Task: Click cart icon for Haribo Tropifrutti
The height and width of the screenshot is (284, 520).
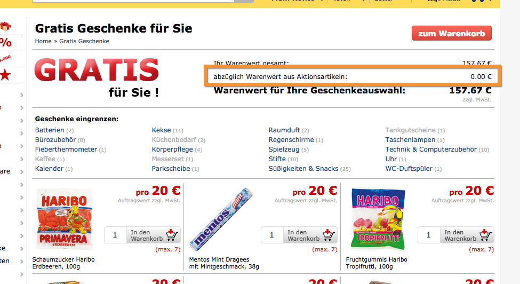Action: tap(485, 235)
